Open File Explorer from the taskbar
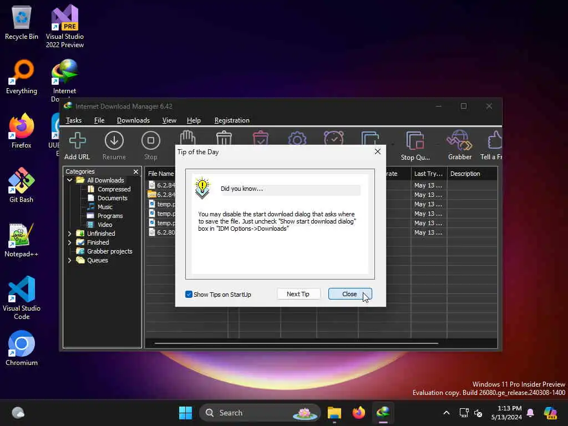Viewport: 568px width, 426px height. point(334,413)
